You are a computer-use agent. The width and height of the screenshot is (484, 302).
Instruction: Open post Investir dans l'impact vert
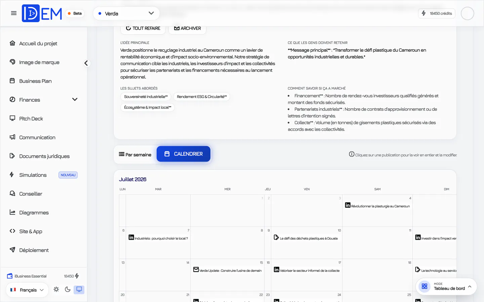click(436, 238)
